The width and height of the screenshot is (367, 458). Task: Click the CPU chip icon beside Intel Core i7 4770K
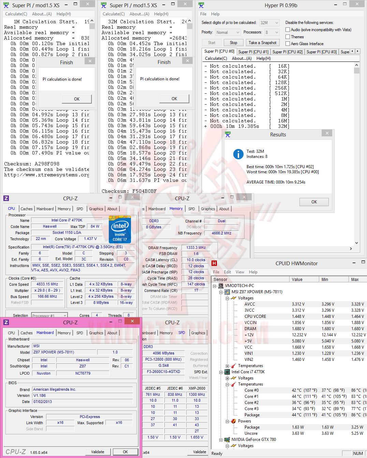227,372
